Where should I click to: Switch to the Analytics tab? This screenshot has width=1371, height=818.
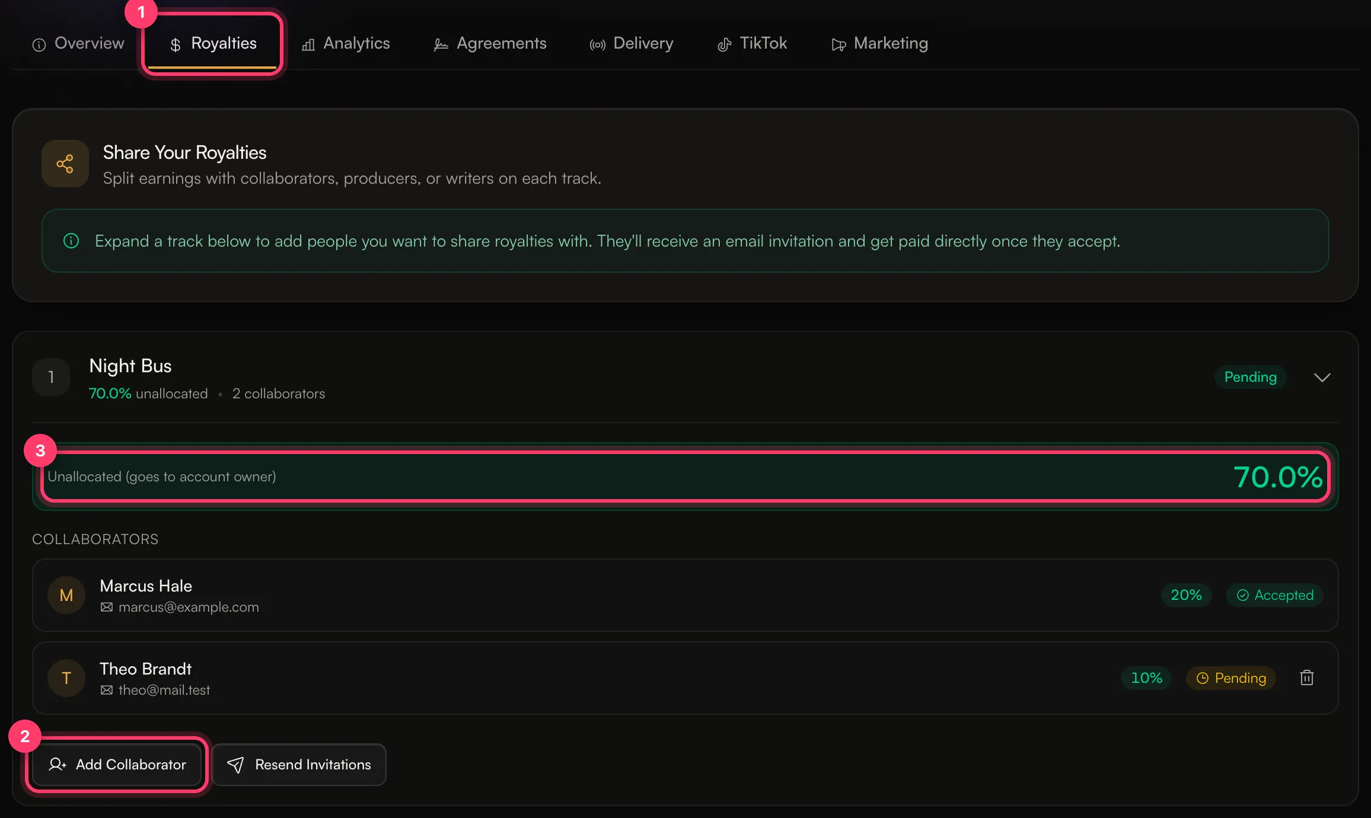[x=346, y=43]
